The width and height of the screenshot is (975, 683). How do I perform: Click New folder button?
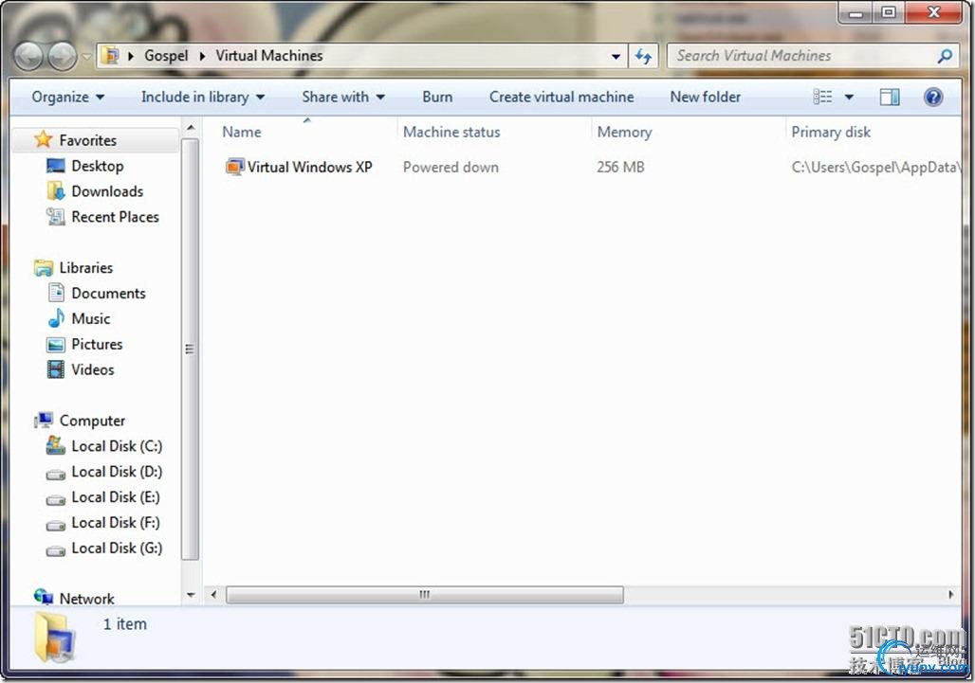pyautogui.click(x=705, y=97)
